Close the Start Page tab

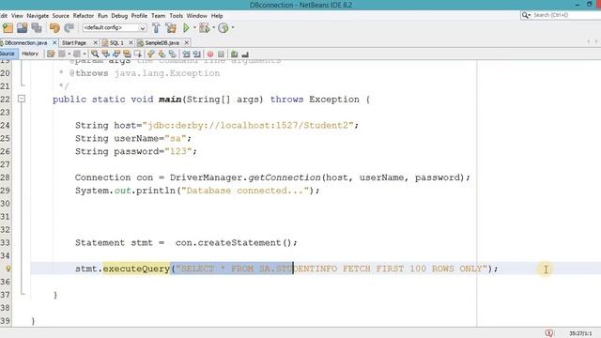(96, 43)
